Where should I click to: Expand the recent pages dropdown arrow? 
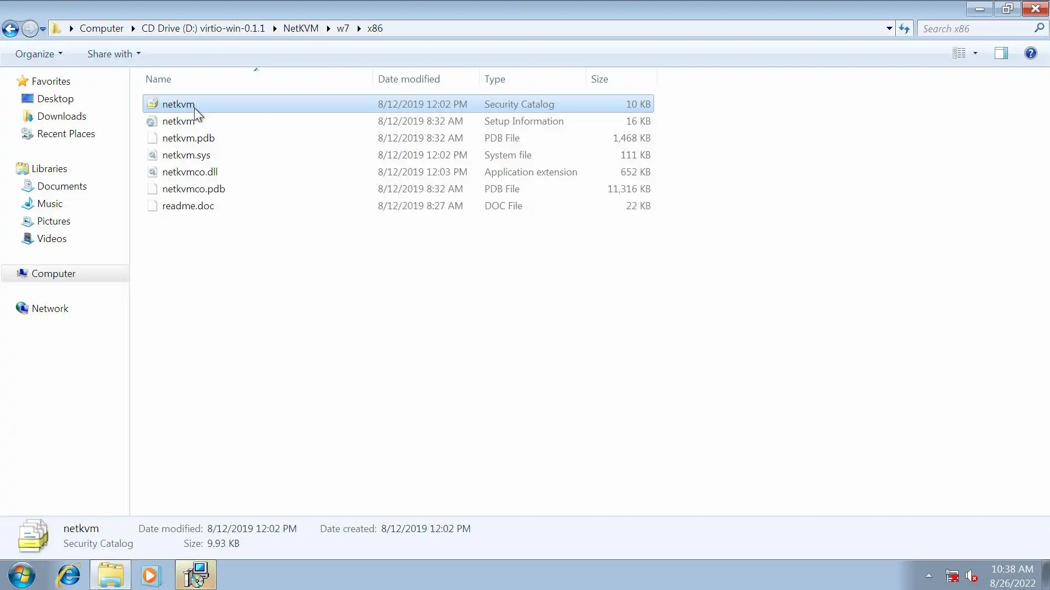tap(43, 29)
